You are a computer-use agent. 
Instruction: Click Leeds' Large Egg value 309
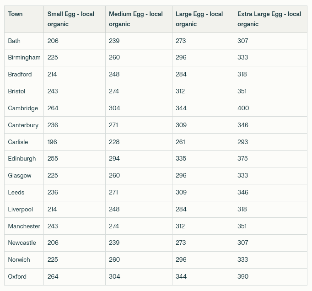pos(181,192)
